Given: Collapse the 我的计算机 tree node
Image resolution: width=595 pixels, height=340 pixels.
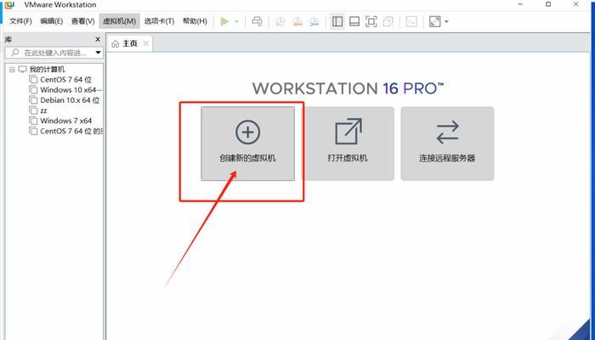Looking at the screenshot, I should [12, 70].
